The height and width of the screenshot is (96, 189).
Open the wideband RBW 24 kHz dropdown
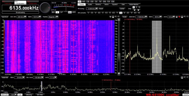point(24,78)
